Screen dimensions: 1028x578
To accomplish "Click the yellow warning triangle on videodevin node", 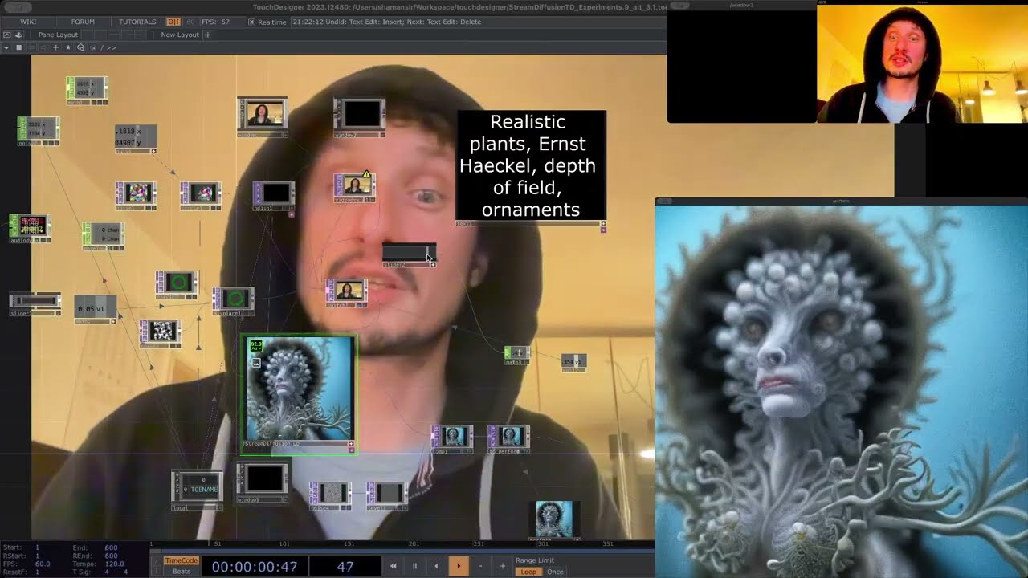I will 366,173.
